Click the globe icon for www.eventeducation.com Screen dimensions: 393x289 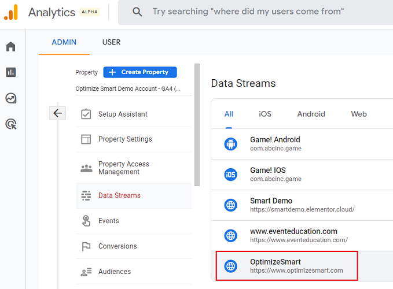230,236
